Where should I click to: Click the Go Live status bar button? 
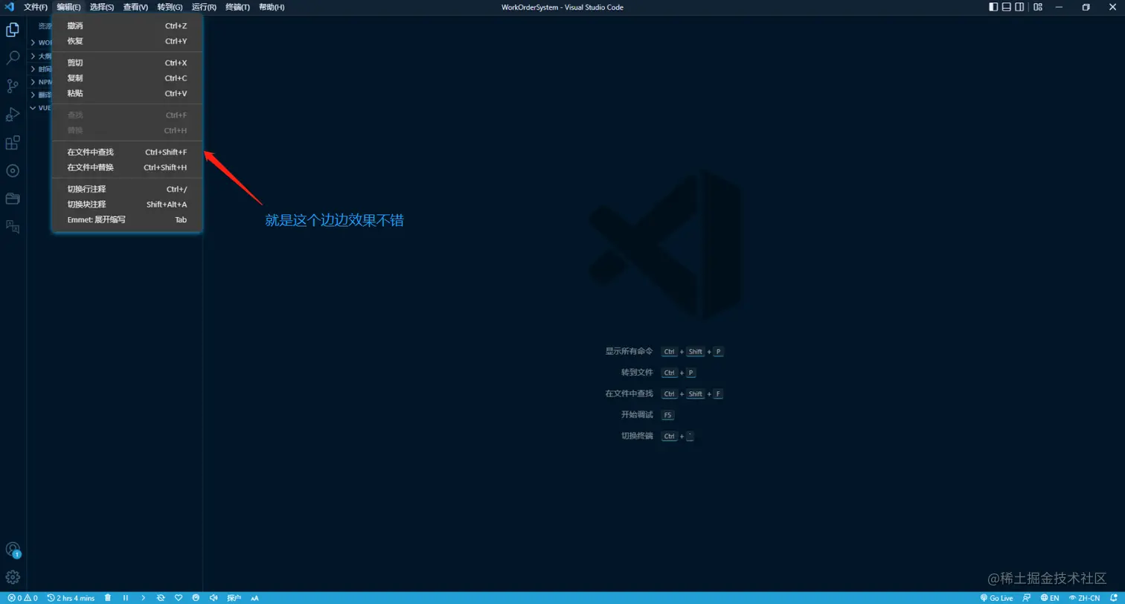(996, 598)
